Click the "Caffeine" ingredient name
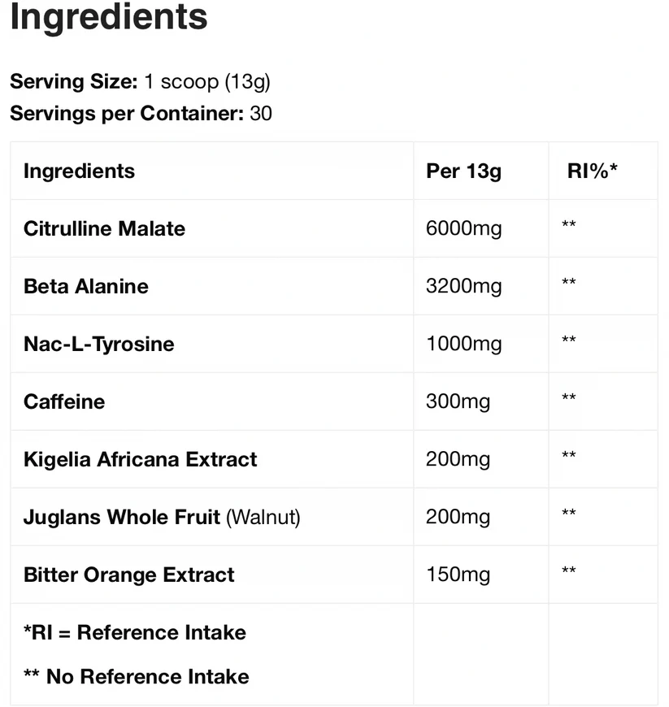This screenshot has width=669, height=707. pos(64,401)
